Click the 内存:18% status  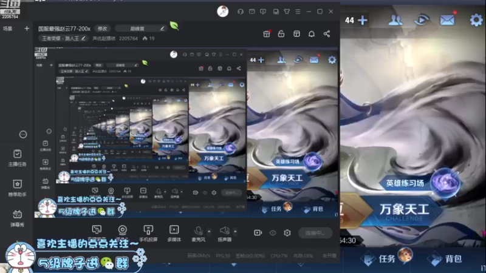(x=303, y=255)
